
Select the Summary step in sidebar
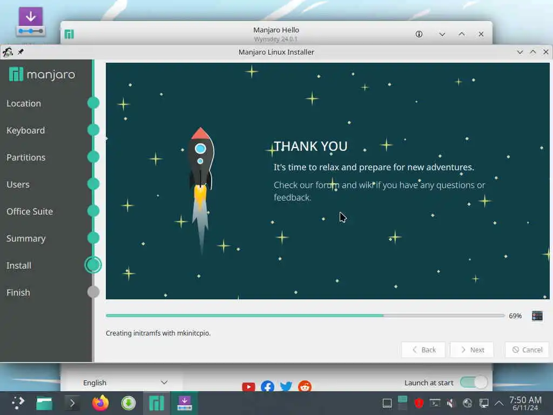26,238
